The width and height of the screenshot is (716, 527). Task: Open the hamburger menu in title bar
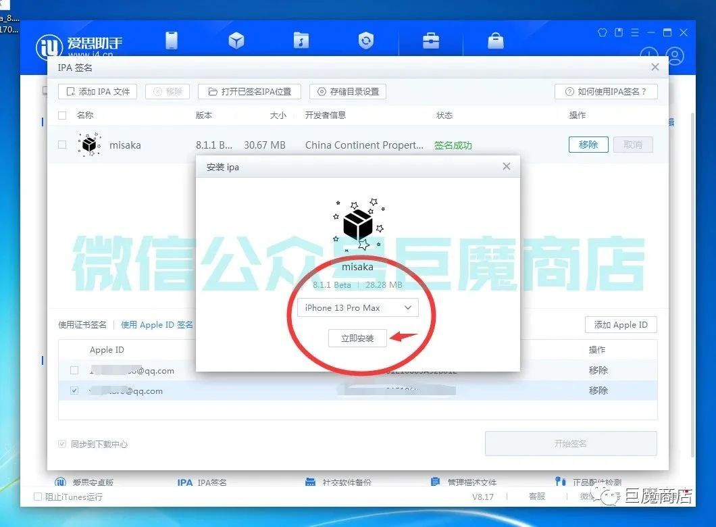(635, 32)
